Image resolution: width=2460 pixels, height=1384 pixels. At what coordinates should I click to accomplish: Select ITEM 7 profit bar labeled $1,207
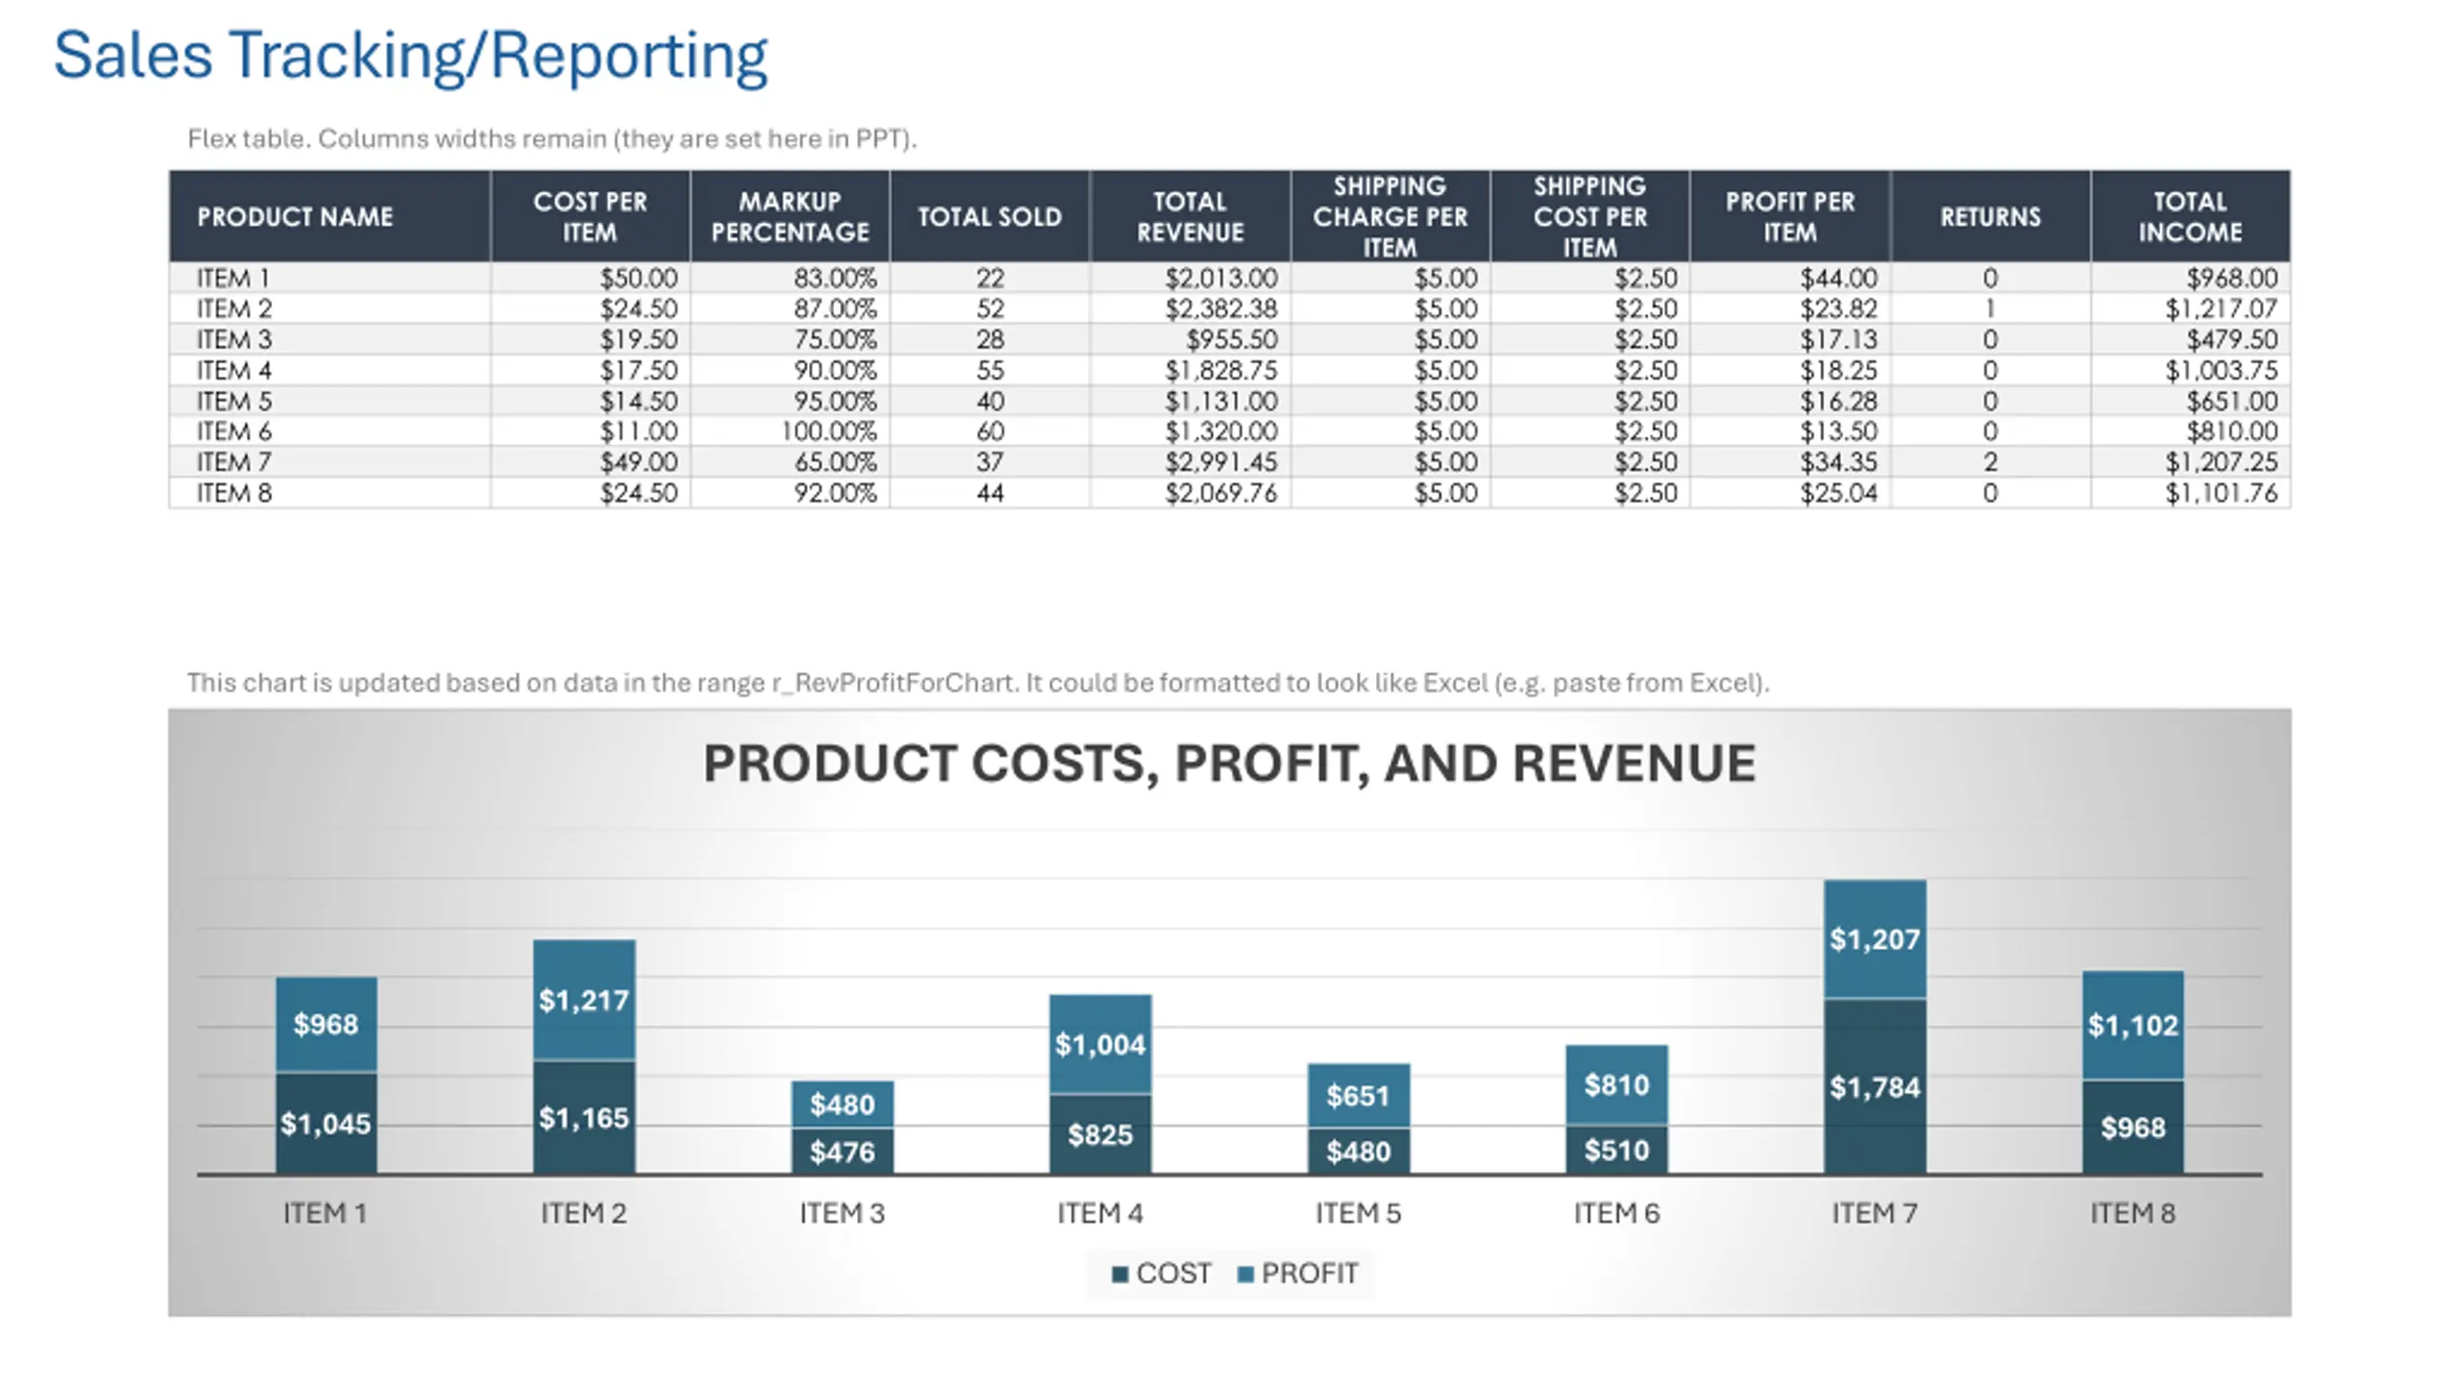coord(1875,939)
